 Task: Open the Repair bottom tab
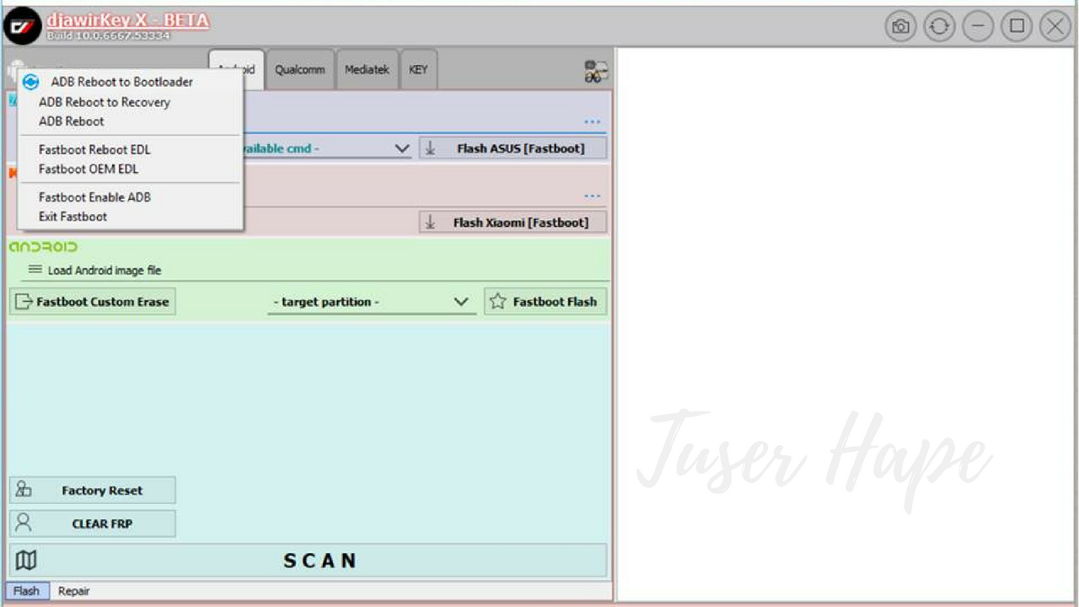(73, 591)
